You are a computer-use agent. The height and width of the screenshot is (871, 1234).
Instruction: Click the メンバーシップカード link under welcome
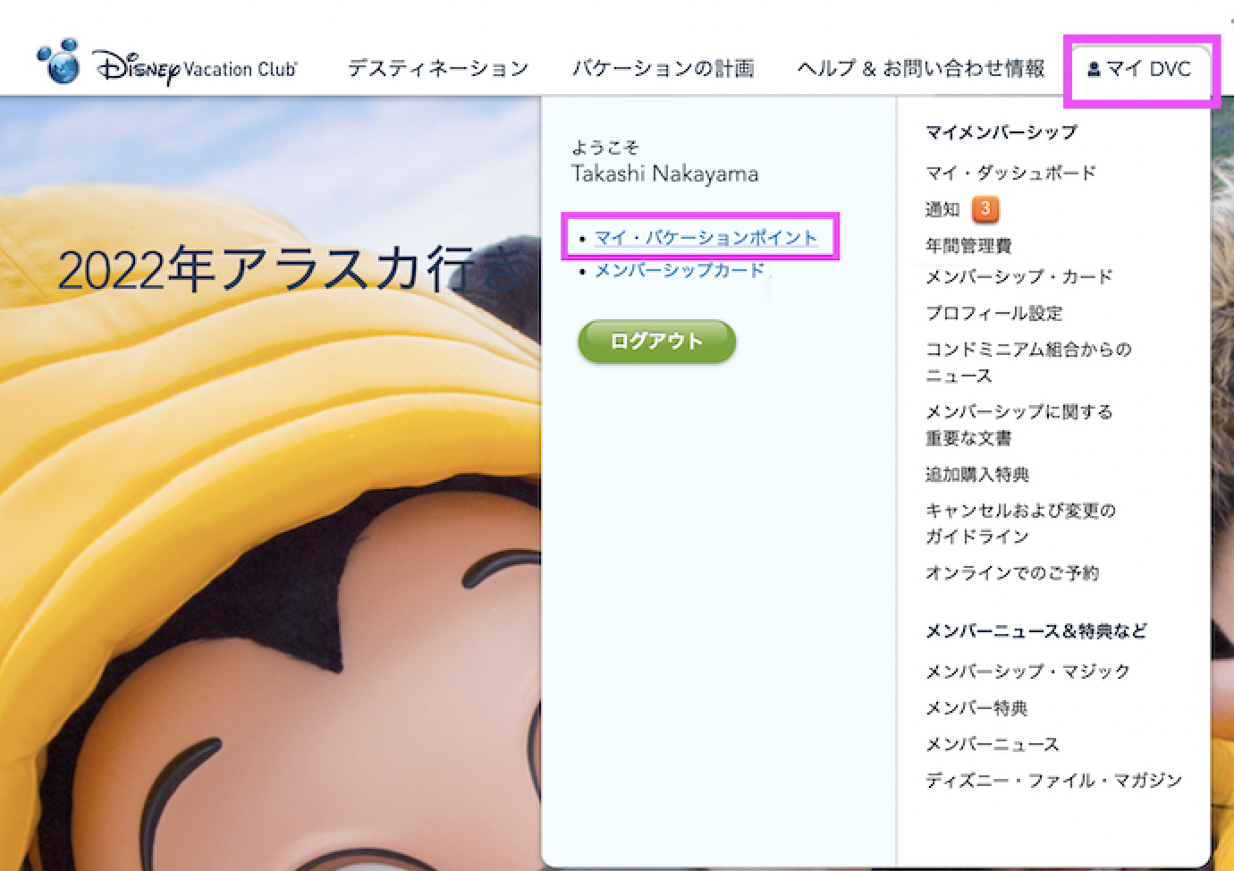pyautogui.click(x=680, y=270)
